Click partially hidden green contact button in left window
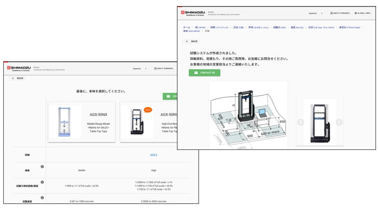Screen dimensions: 378x223 (x=170, y=96)
